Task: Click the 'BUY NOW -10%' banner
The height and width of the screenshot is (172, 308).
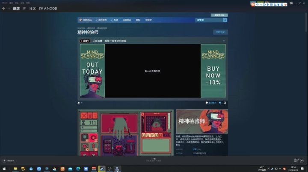Action: coord(213,71)
